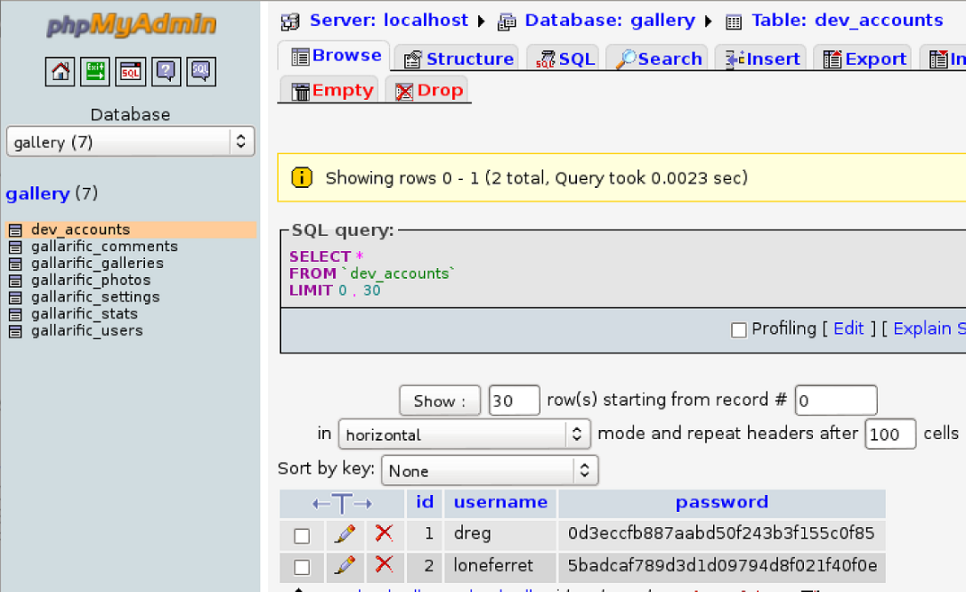Click the table icon beside dev_accounts
The height and width of the screenshot is (592, 966).
15,230
